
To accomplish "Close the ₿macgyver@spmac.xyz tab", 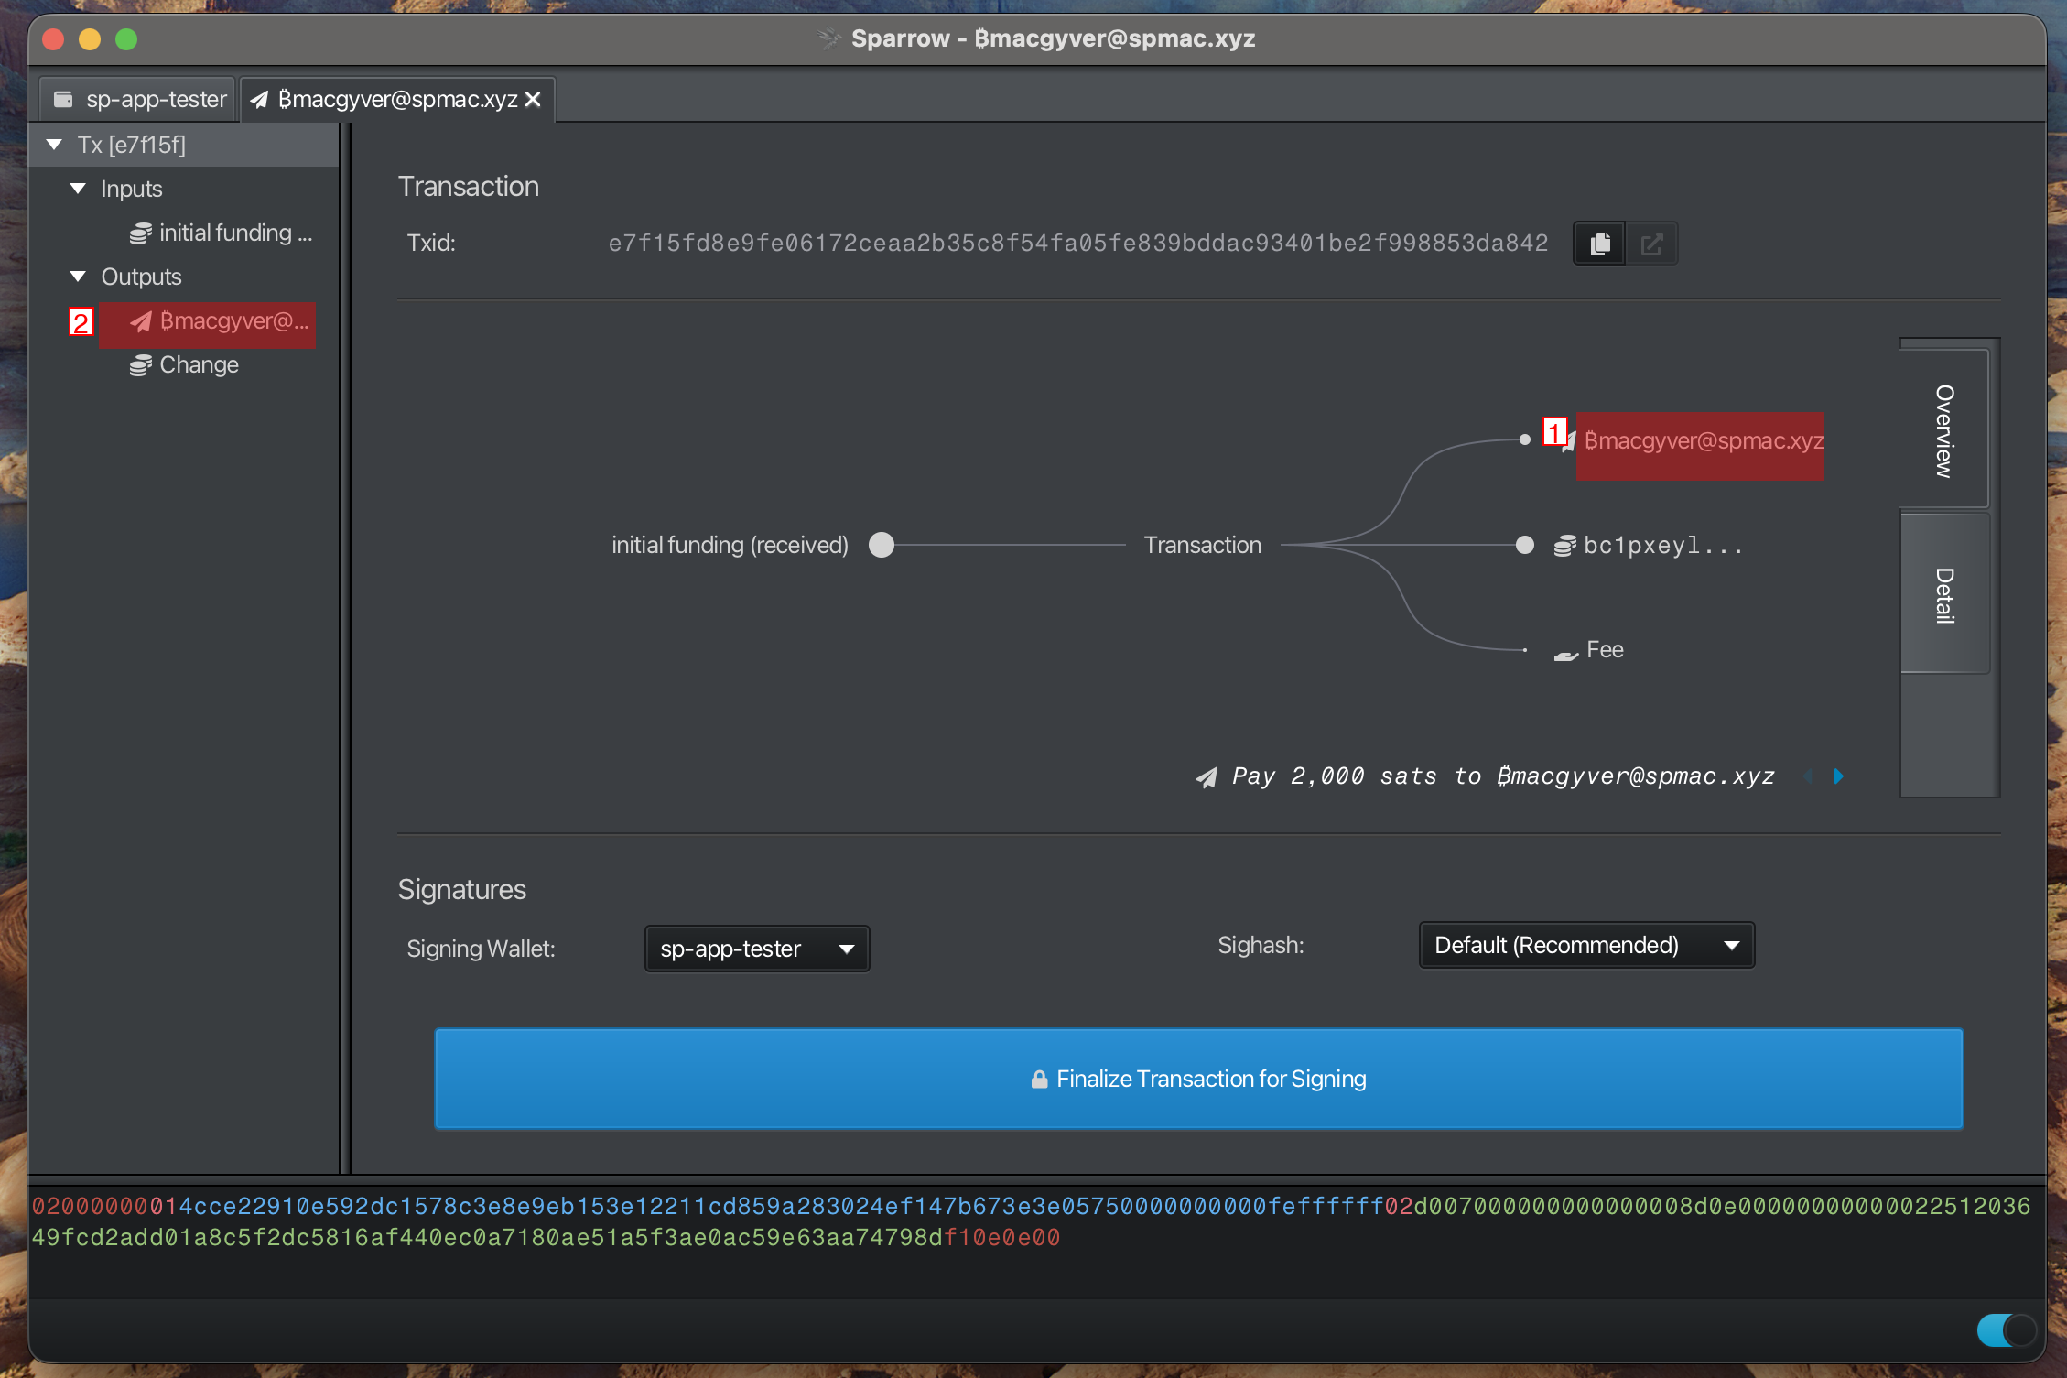I will tap(533, 99).
